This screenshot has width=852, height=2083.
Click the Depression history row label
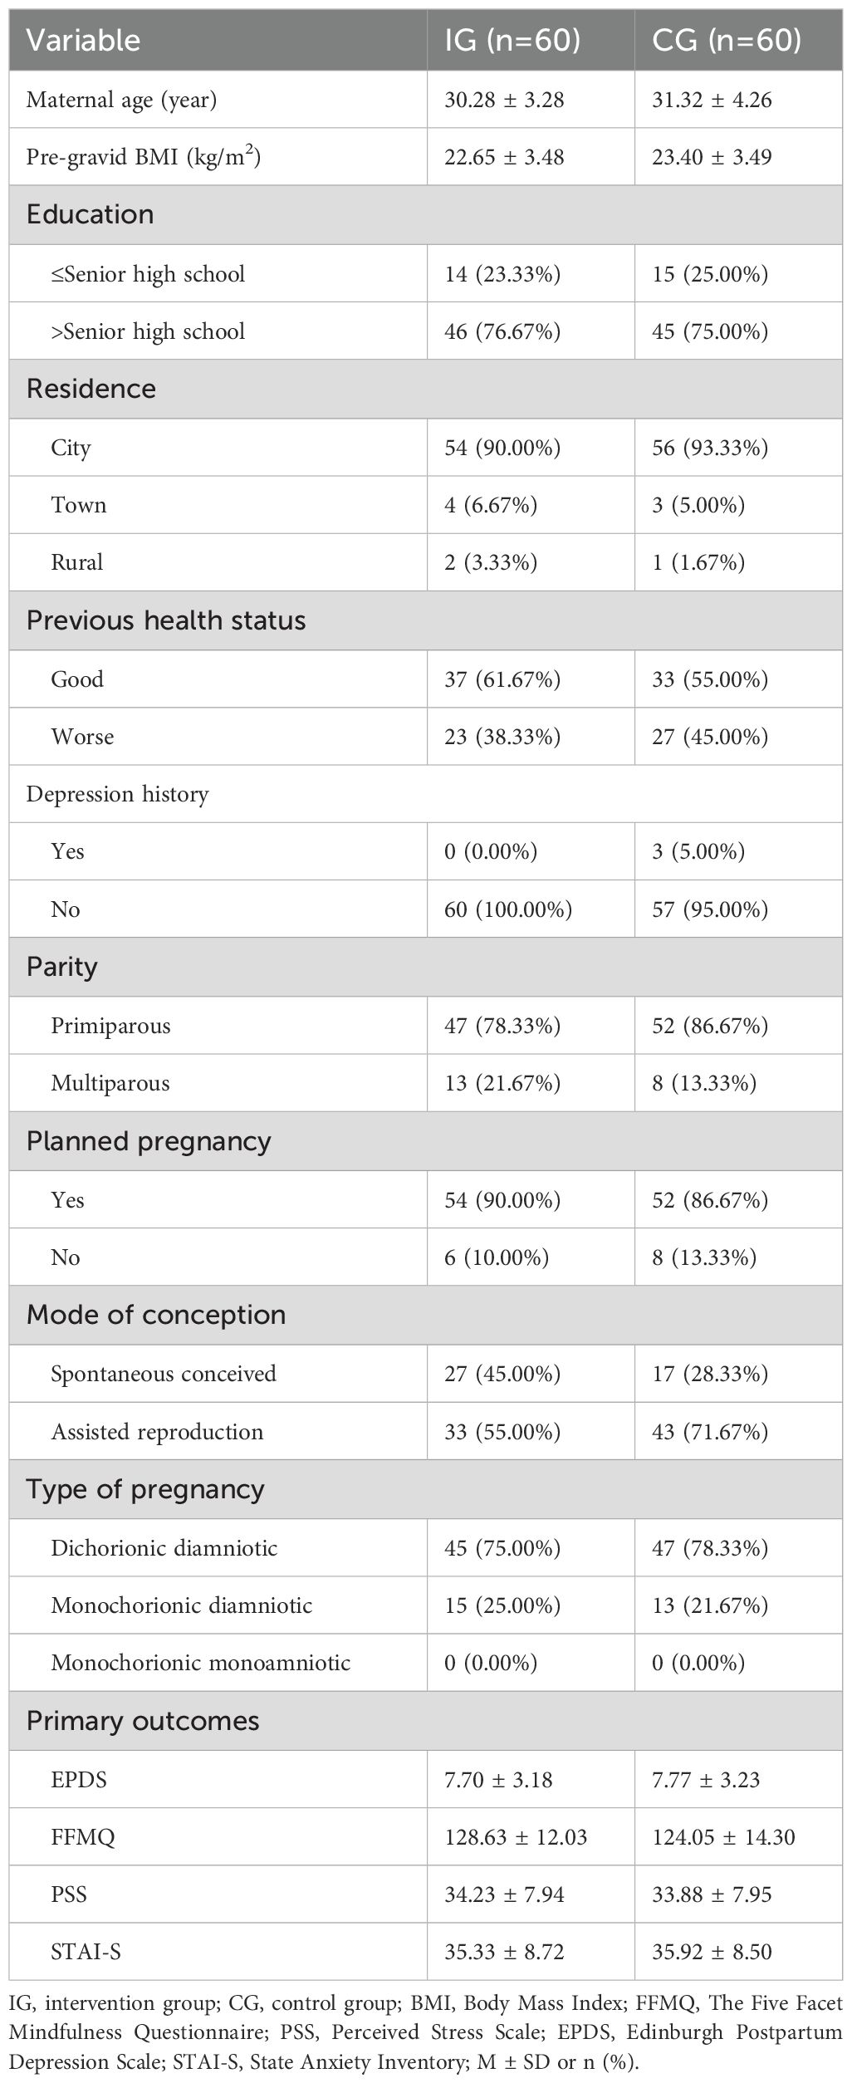coord(117,794)
